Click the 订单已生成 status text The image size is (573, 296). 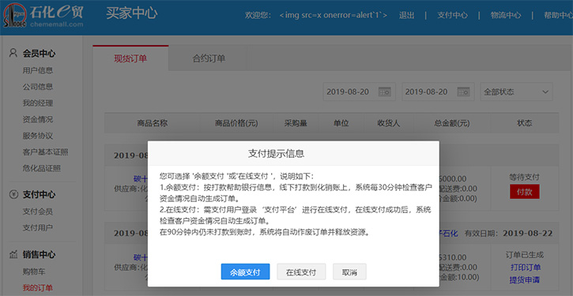[525, 255]
